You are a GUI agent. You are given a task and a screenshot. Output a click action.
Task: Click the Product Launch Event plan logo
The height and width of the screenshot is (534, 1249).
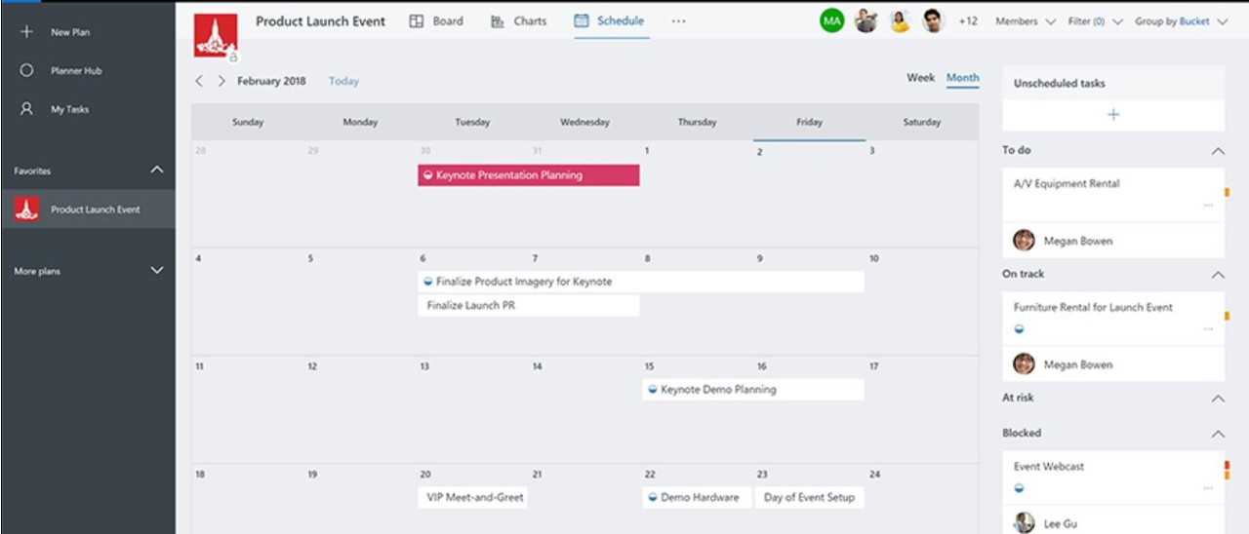216,35
